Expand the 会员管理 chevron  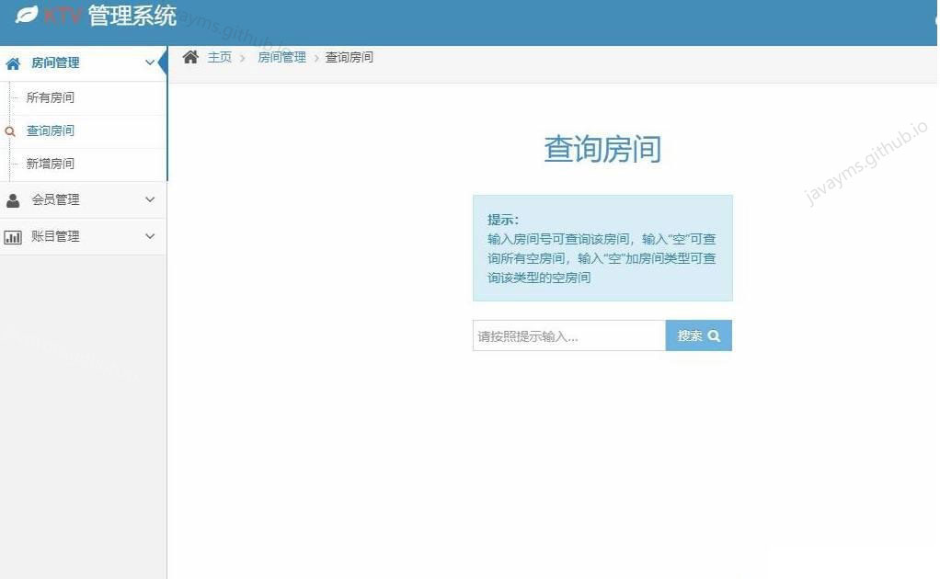[150, 199]
